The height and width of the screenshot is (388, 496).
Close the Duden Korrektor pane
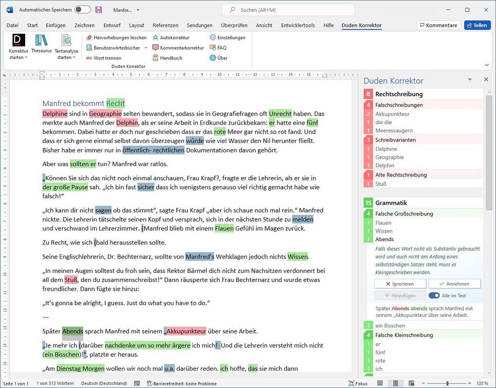(x=486, y=79)
